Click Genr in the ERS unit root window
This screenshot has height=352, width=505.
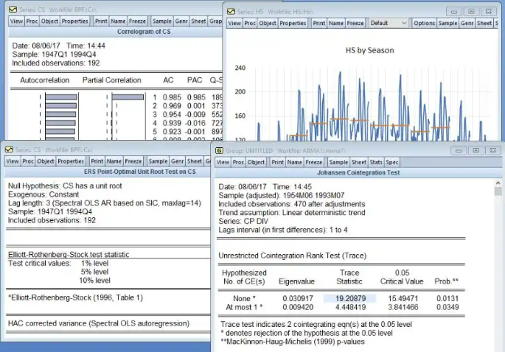[x=177, y=161]
